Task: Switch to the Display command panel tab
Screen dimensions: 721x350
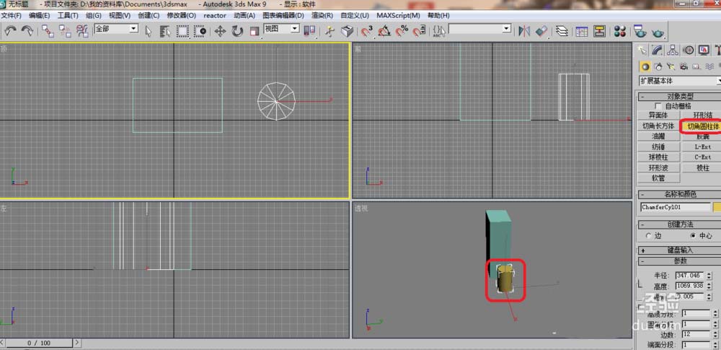Action: pos(704,50)
